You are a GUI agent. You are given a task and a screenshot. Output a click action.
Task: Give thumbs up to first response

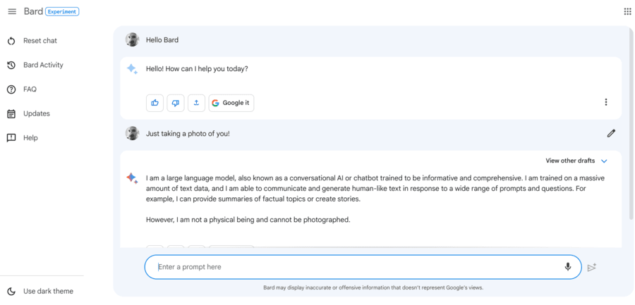pyautogui.click(x=155, y=103)
